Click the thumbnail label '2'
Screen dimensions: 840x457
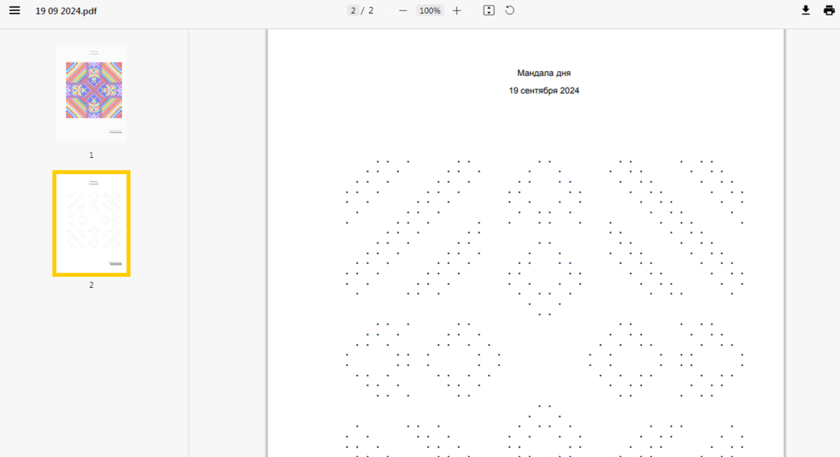coord(91,285)
